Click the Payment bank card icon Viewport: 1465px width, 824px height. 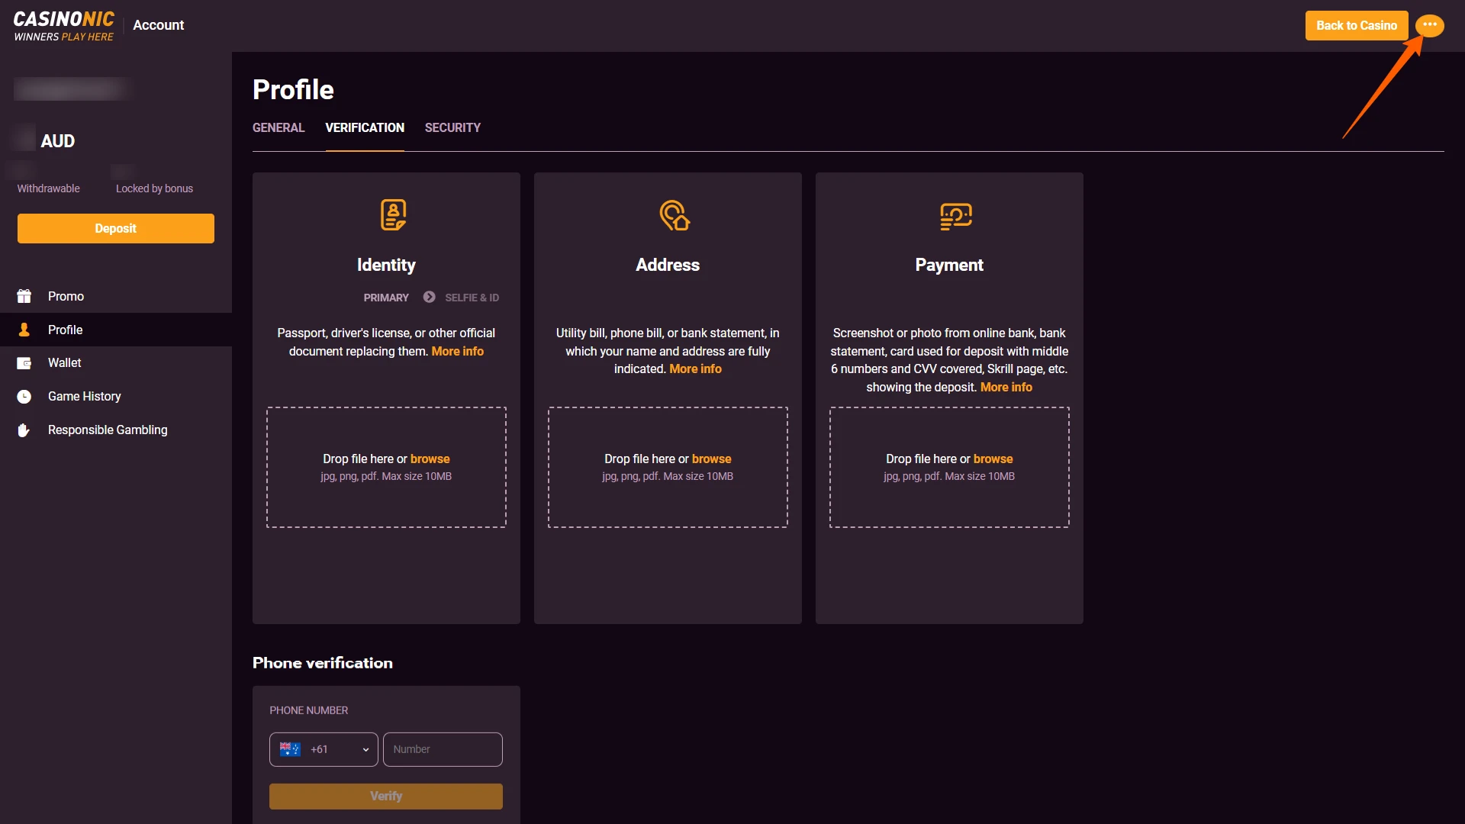[x=956, y=216]
